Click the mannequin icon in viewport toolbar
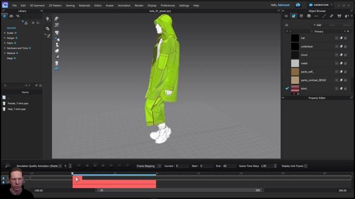Image resolution: width=355 pixels, height=199 pixels. [x=57, y=45]
